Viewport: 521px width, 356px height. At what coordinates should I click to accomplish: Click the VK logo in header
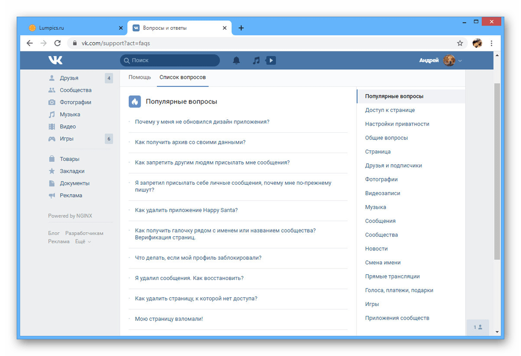click(55, 60)
